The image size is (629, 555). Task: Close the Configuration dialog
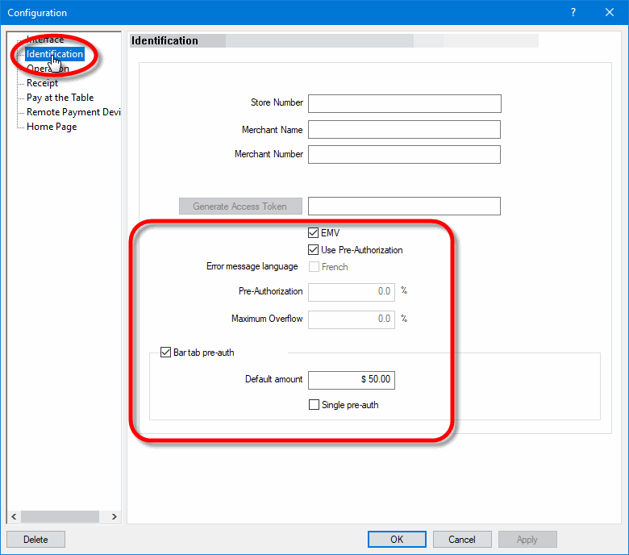610,13
